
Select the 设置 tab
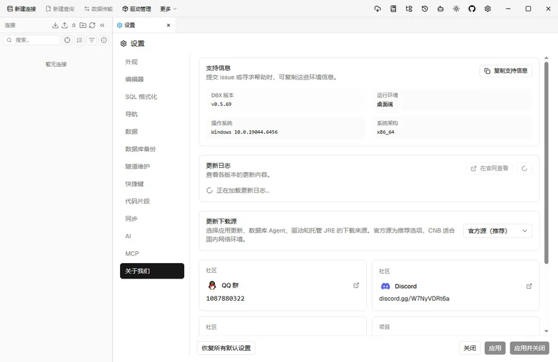144,25
